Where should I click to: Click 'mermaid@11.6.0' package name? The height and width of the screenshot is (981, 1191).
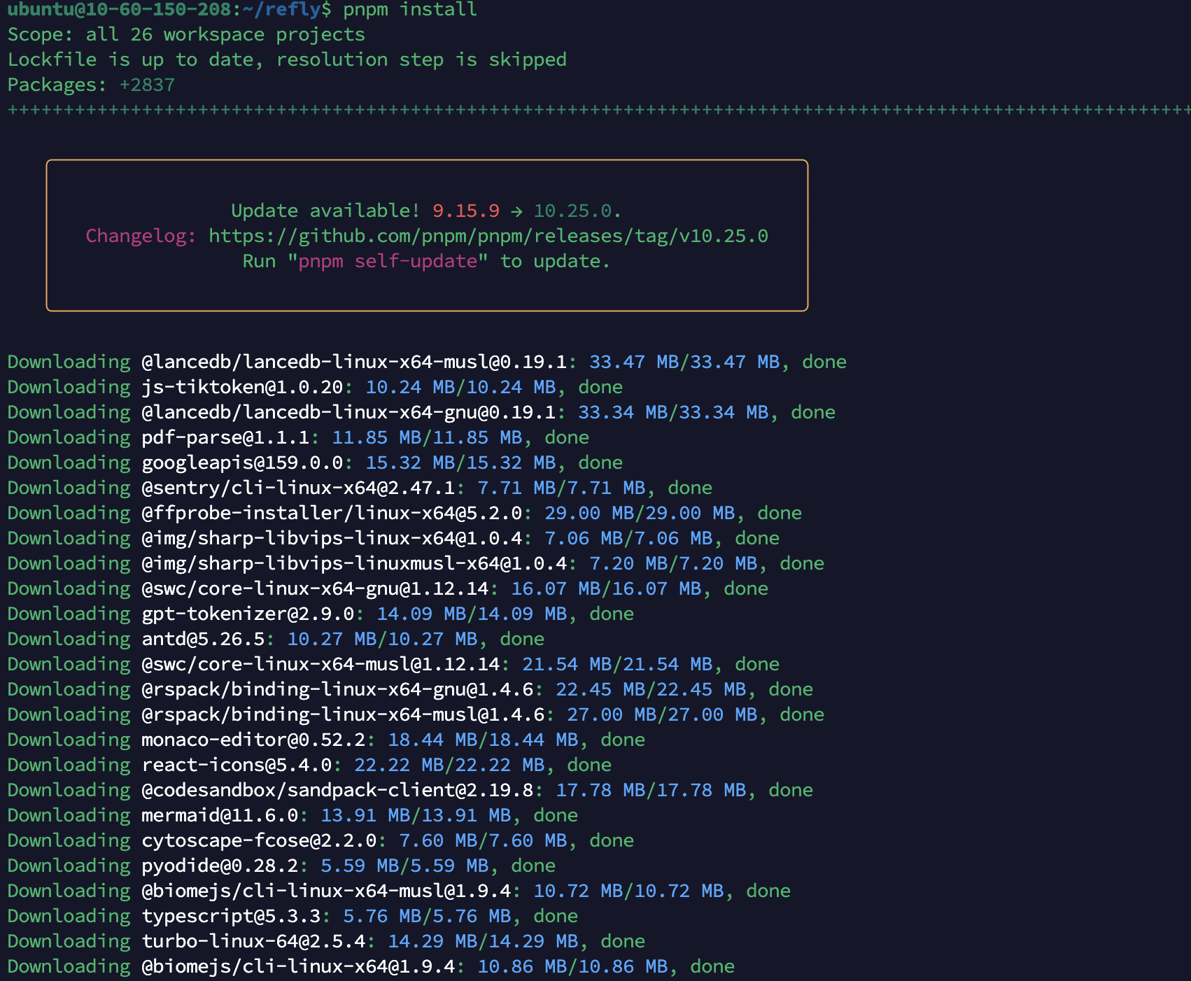click(x=220, y=816)
